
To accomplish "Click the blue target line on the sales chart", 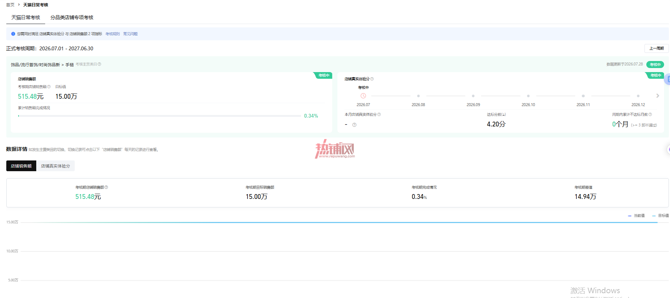I will click(x=339, y=223).
